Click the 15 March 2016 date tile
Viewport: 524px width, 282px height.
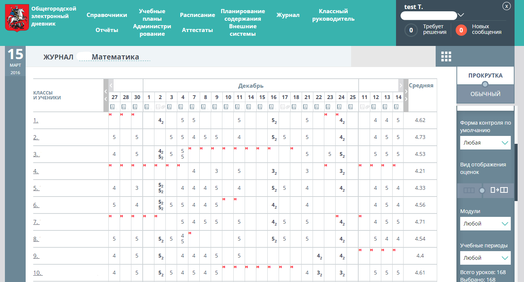tap(15, 61)
